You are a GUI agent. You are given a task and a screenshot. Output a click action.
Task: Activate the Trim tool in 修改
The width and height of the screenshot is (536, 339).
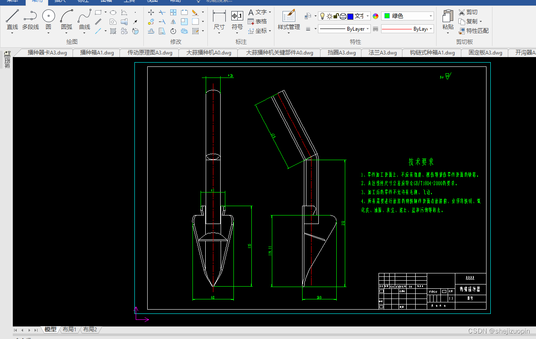pos(162,12)
